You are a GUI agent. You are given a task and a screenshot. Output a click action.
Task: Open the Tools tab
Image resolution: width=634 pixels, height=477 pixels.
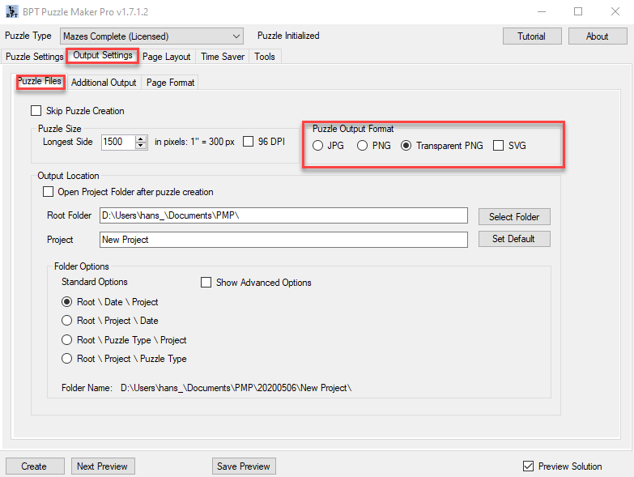265,57
